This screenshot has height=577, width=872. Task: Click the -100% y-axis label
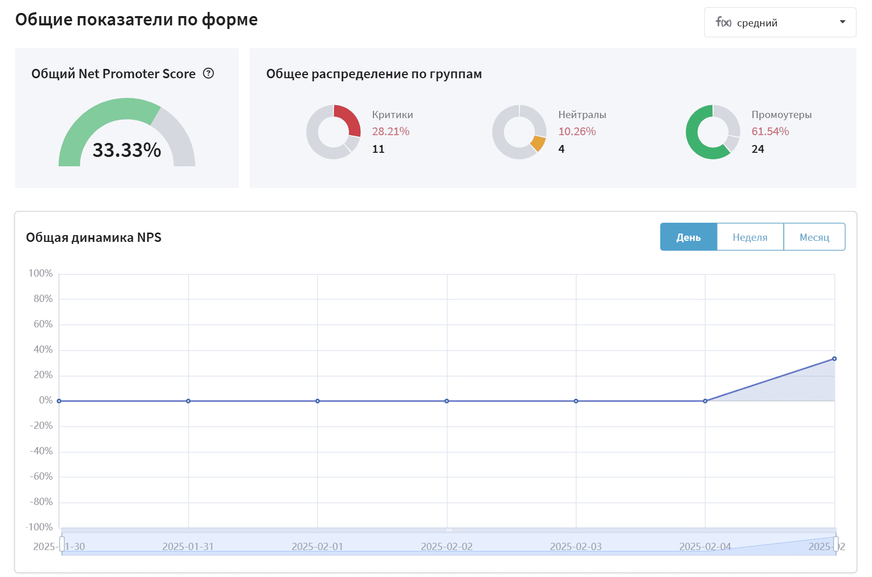pos(39,527)
